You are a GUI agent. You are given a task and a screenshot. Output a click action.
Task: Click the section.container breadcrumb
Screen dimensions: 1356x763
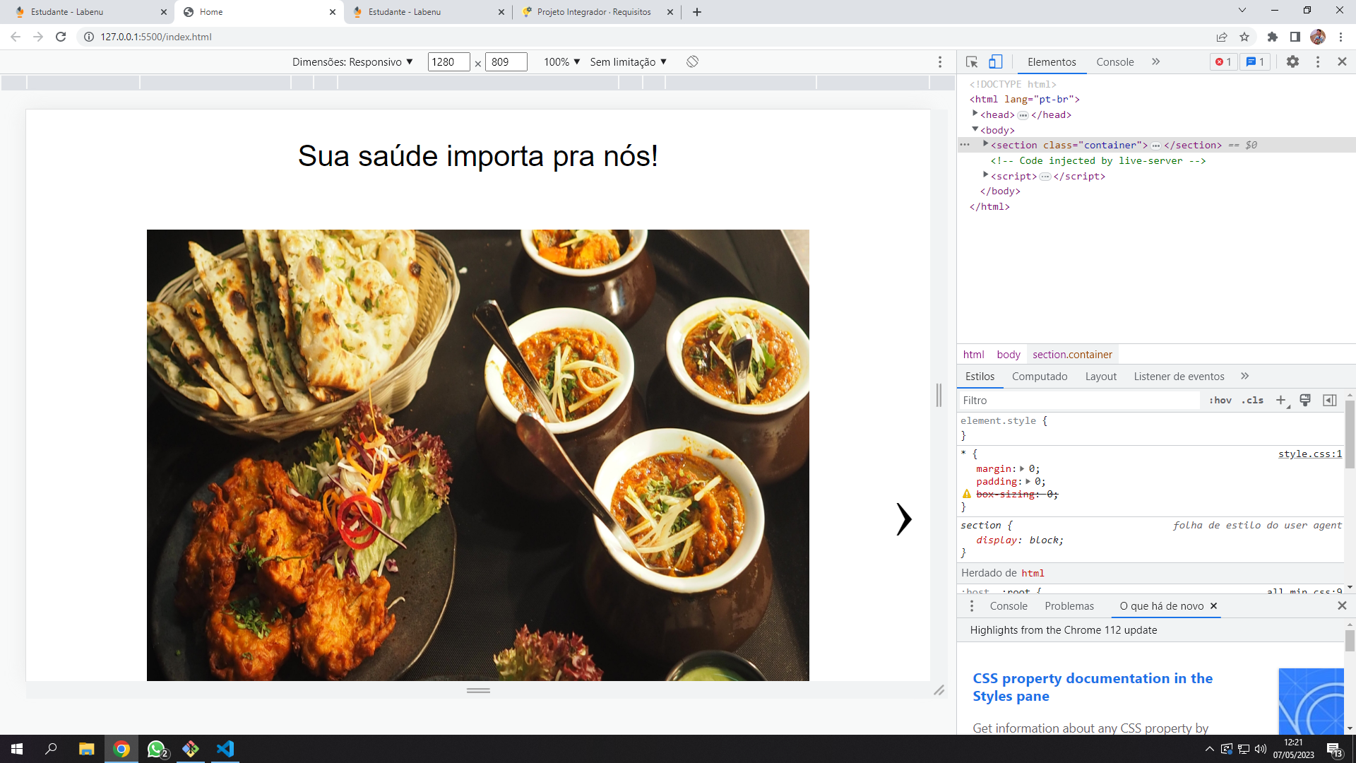1072,354
